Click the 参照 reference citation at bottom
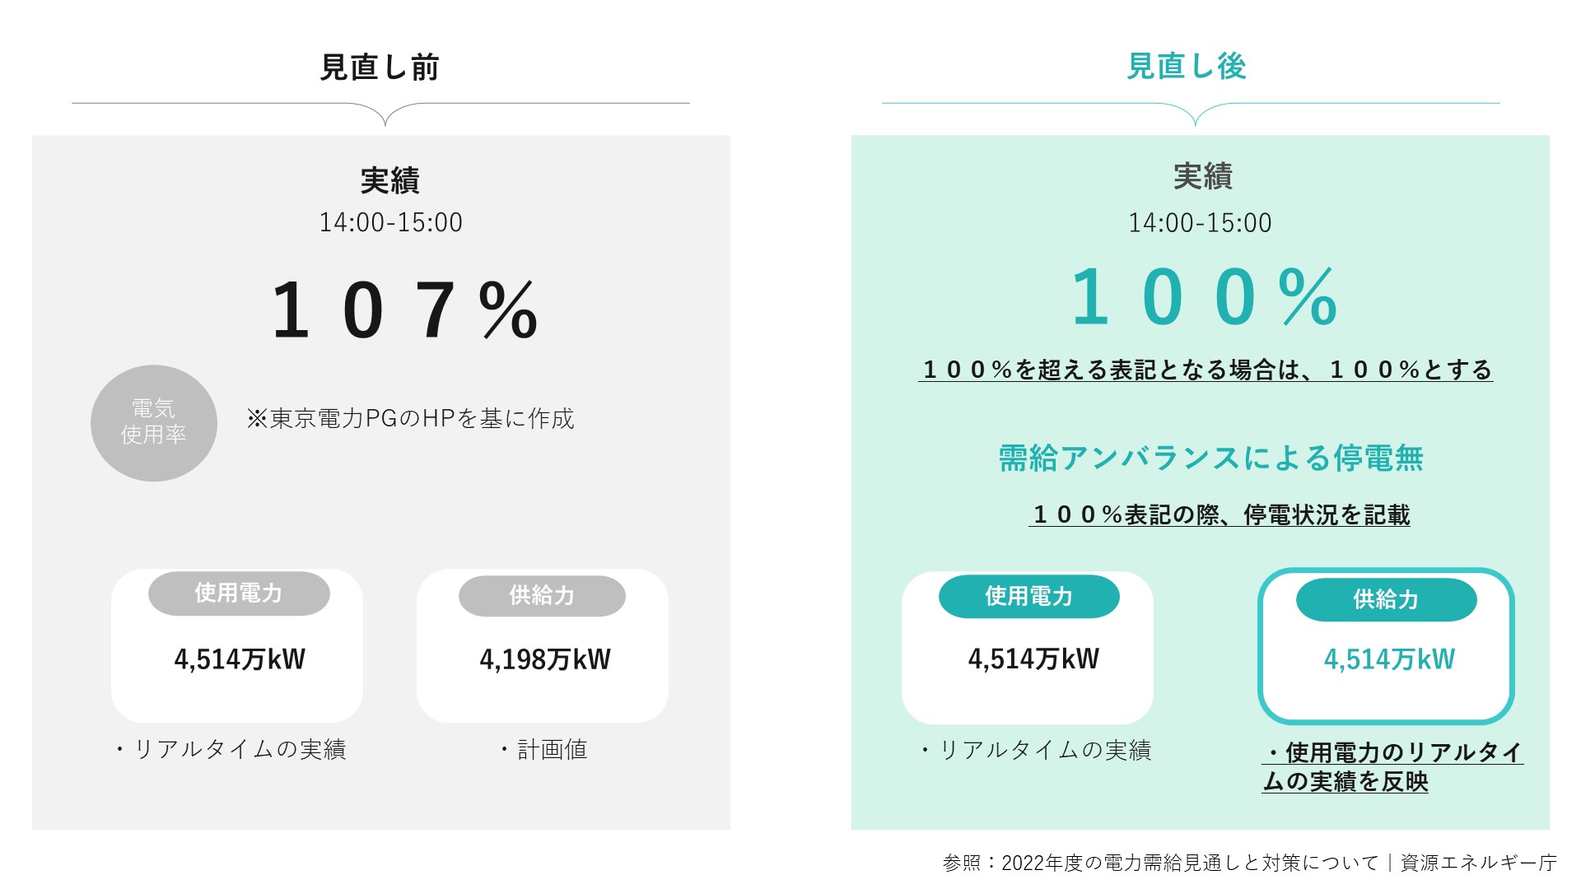1581x889 pixels. (x=1249, y=863)
